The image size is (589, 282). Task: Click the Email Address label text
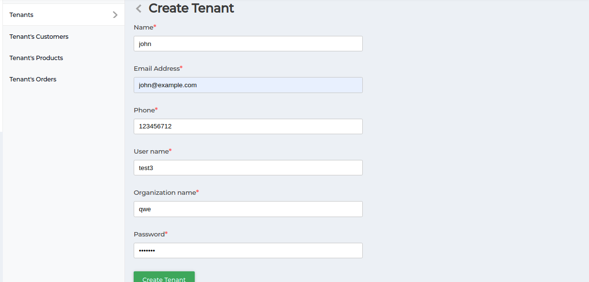pos(156,68)
